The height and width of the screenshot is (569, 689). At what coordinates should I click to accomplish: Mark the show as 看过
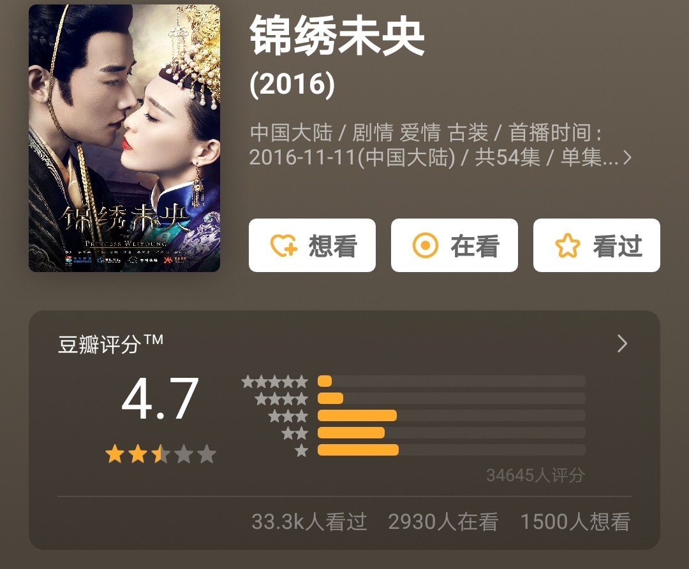pos(596,245)
